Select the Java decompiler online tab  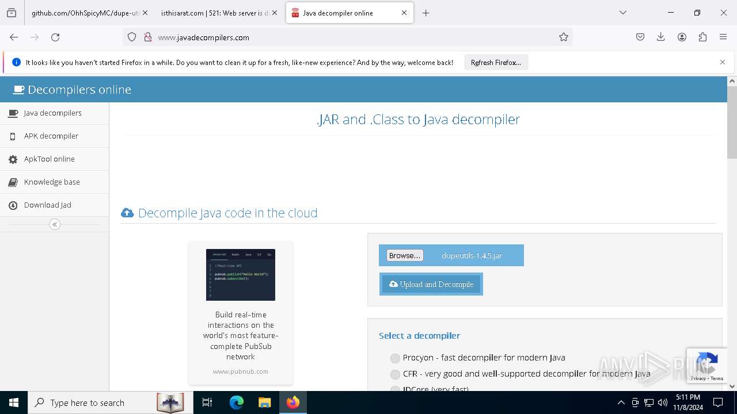(349, 13)
